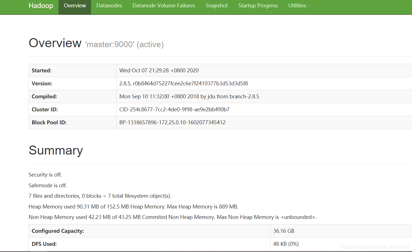Click the Configured Capacity: label
The height and width of the screenshot is (252, 412).
coord(58,231)
